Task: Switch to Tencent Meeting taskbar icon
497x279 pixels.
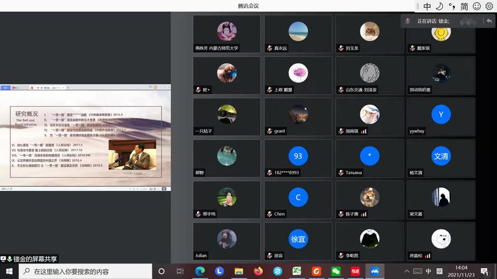Action: pyautogui.click(x=375, y=272)
